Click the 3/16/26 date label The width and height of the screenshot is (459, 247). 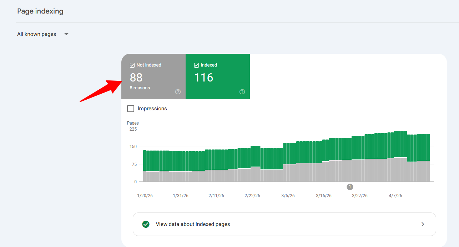coord(324,196)
